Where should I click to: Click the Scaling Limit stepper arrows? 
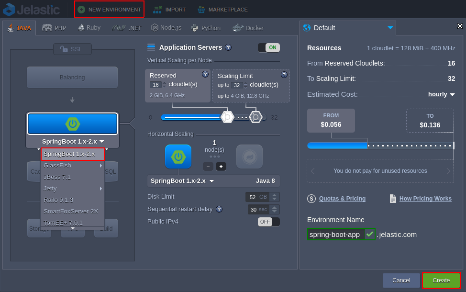(245, 85)
